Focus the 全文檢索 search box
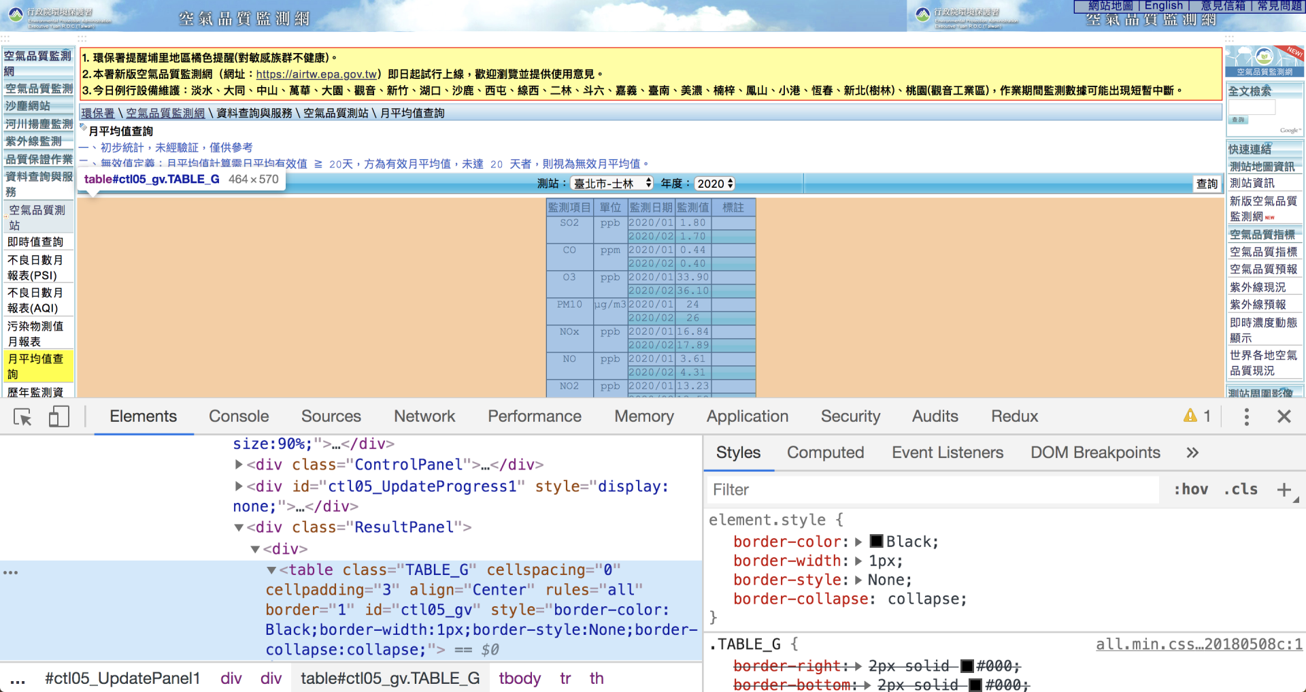 1252,107
